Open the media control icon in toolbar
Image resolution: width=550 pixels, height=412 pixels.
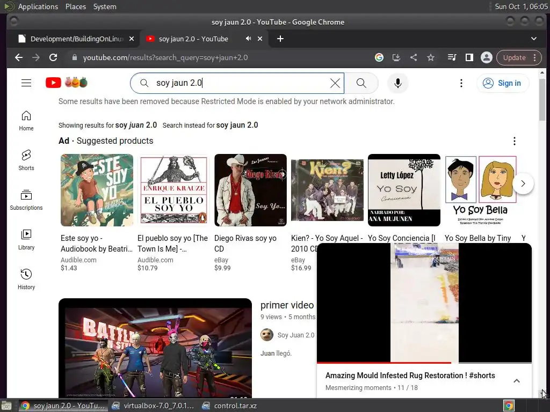(452, 57)
